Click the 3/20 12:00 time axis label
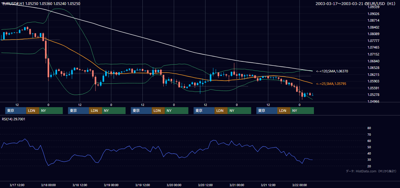Image resolution: width=400 pixels, height=188 pixels. 205,185
